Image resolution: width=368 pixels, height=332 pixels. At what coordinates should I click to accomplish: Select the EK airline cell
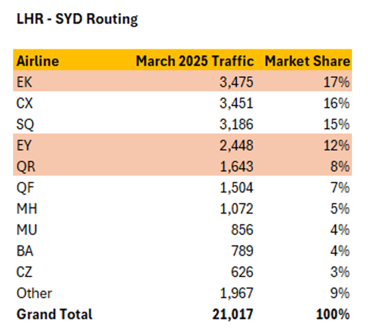(x=25, y=82)
